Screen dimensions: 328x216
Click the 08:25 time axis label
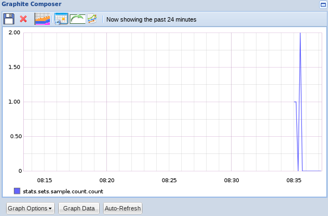(169, 180)
